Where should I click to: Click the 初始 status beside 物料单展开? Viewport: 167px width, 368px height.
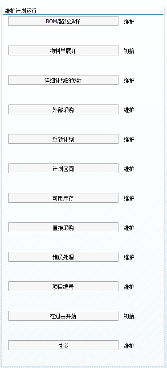[x=129, y=51]
